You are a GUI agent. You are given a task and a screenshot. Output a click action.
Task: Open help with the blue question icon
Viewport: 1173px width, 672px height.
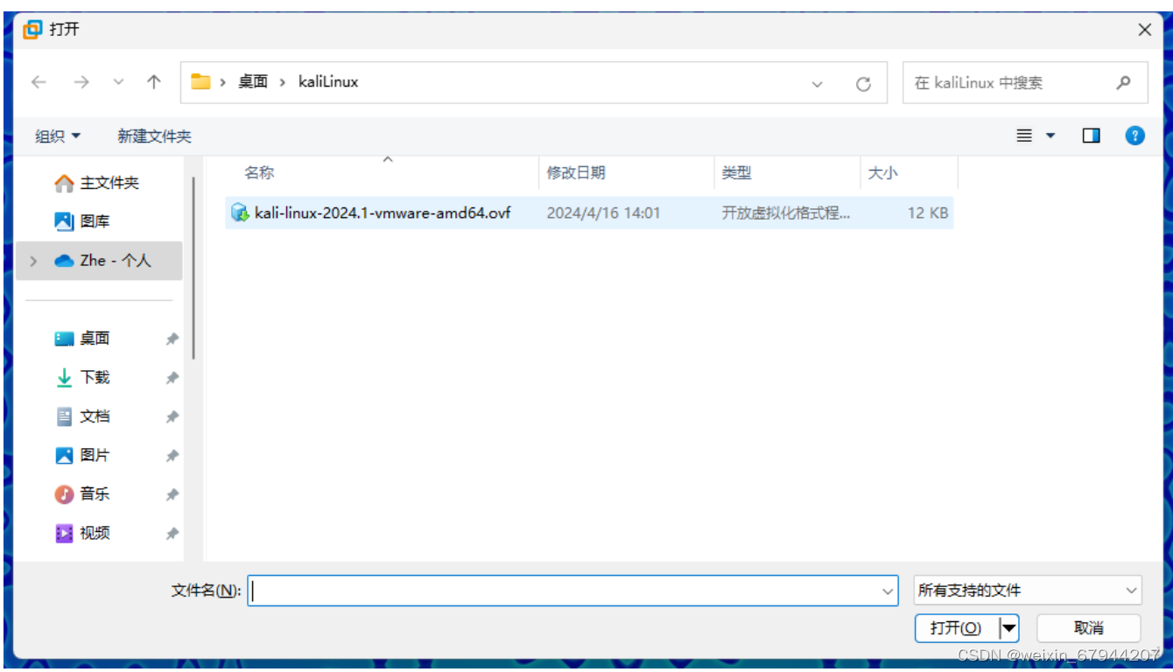[x=1135, y=136]
